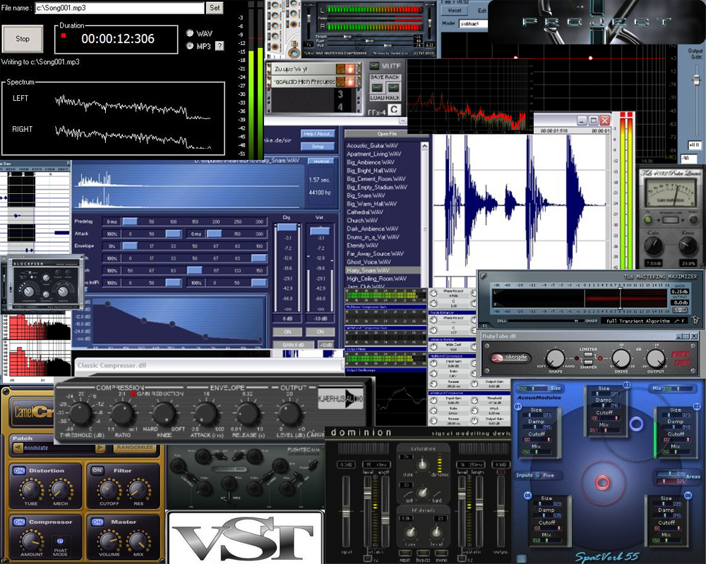Toggle Dominion mono button

pyautogui.click(x=441, y=553)
